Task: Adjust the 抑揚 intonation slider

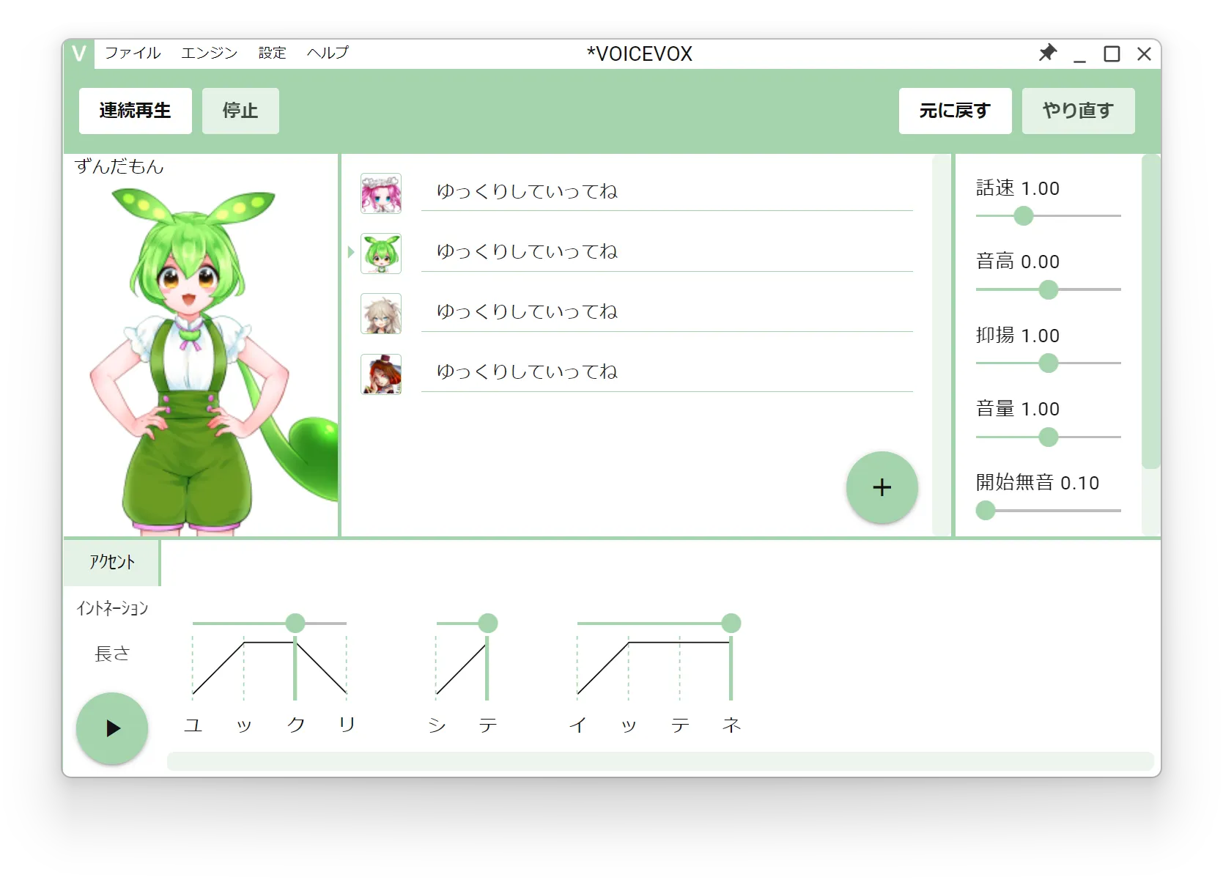Action: [1049, 363]
